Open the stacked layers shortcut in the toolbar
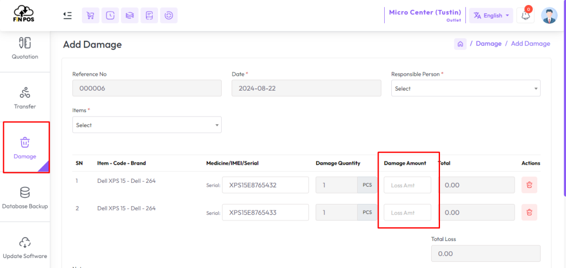 (129, 15)
